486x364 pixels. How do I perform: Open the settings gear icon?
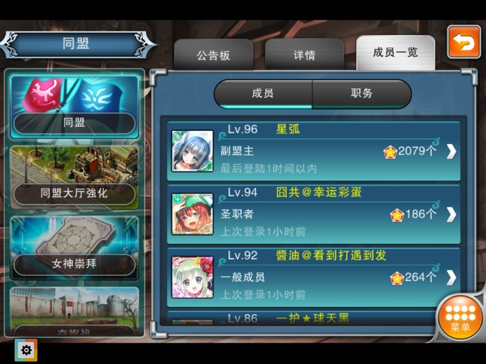pyautogui.click(x=26, y=350)
